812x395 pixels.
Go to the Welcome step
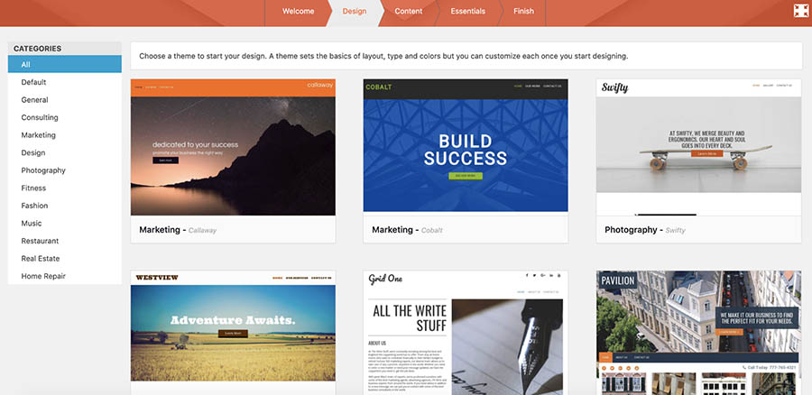[x=298, y=12]
